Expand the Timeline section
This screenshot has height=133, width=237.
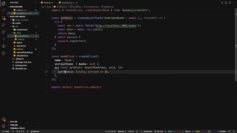[14, 125]
